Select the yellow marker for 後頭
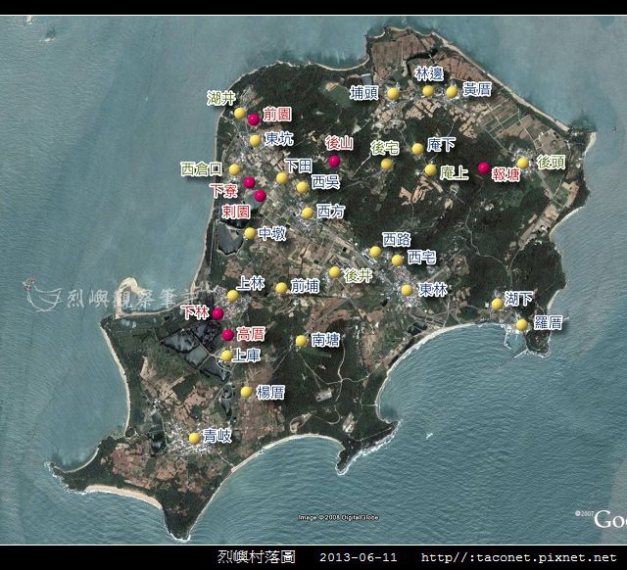This screenshot has height=570, width=627. tap(522, 163)
